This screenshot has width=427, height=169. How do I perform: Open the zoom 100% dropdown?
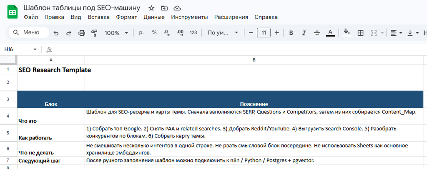[116, 33]
